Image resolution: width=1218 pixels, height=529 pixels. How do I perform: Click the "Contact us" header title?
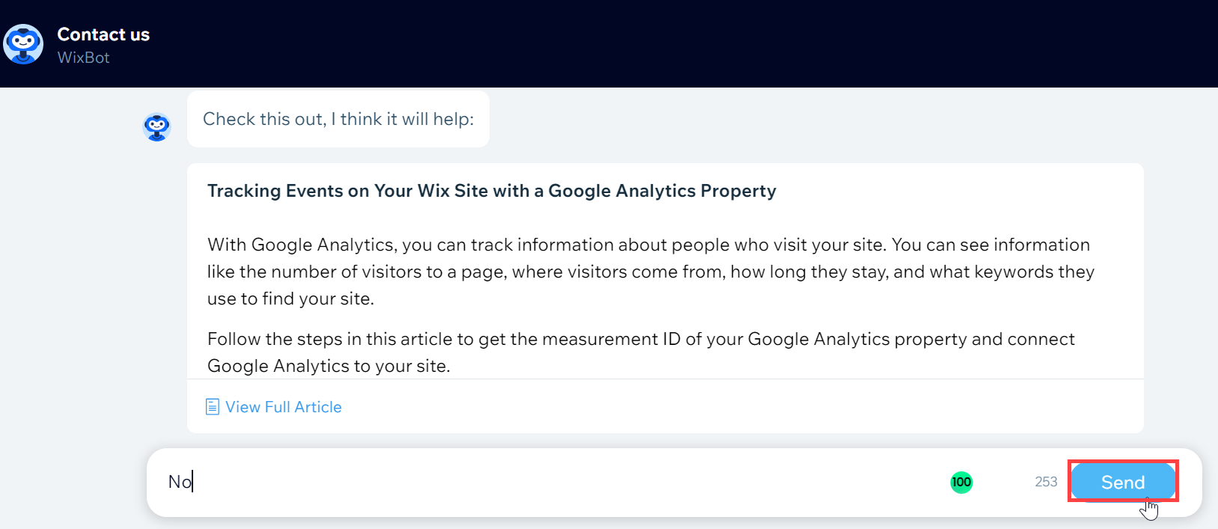click(103, 34)
